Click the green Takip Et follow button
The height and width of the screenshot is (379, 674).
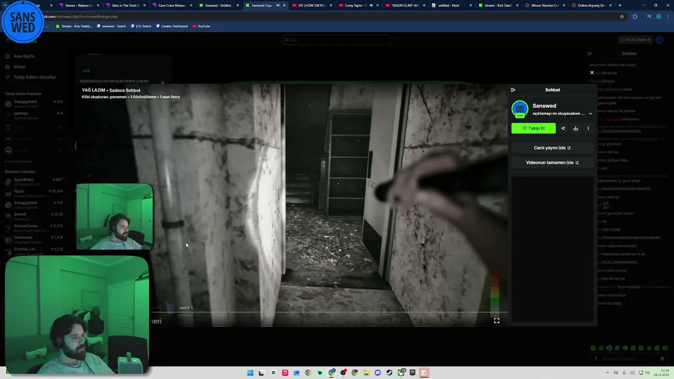pyautogui.click(x=533, y=128)
